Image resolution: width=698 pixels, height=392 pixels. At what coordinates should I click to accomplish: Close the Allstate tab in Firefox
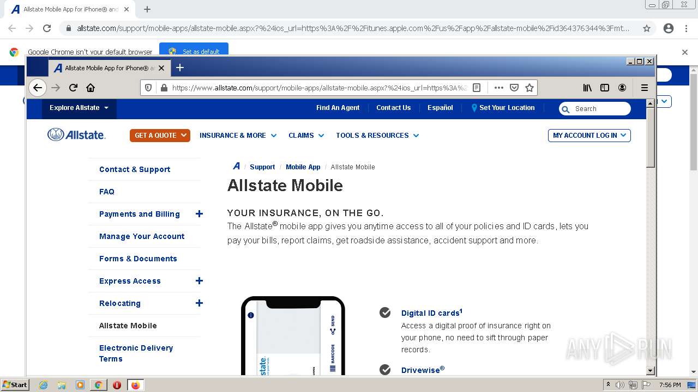pos(161,68)
